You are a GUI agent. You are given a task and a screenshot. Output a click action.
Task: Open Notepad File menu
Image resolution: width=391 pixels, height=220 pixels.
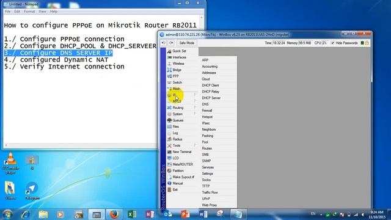[8, 12]
